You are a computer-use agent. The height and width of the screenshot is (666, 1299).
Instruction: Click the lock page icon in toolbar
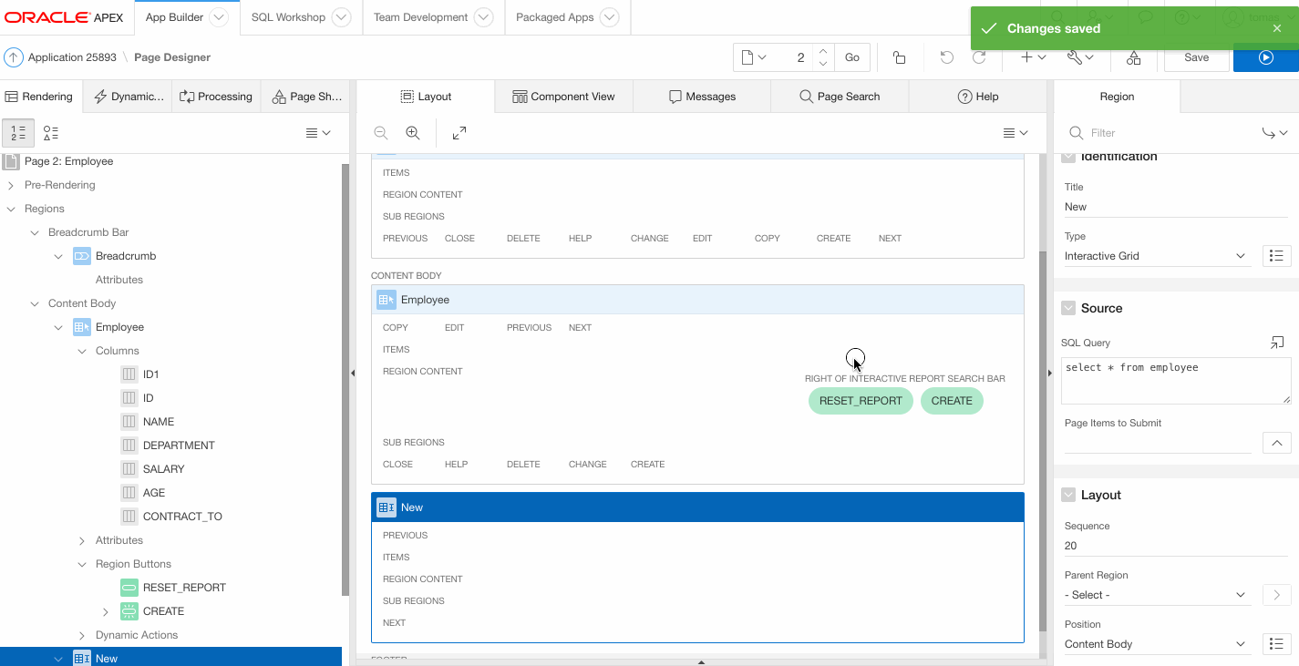899,57
